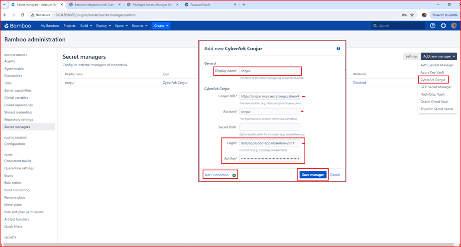This screenshot has height=247, width=461.
Task: Close the Bamboo Integration with Cyber tab
Action: pos(119,4)
